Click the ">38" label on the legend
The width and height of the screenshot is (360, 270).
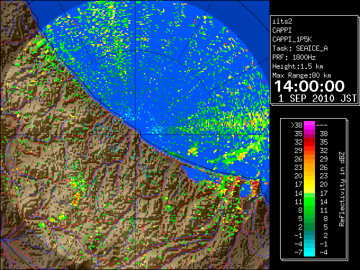tap(296, 125)
